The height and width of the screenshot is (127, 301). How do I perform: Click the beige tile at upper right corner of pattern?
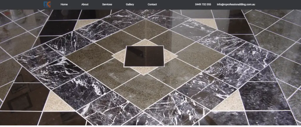[206, 23]
